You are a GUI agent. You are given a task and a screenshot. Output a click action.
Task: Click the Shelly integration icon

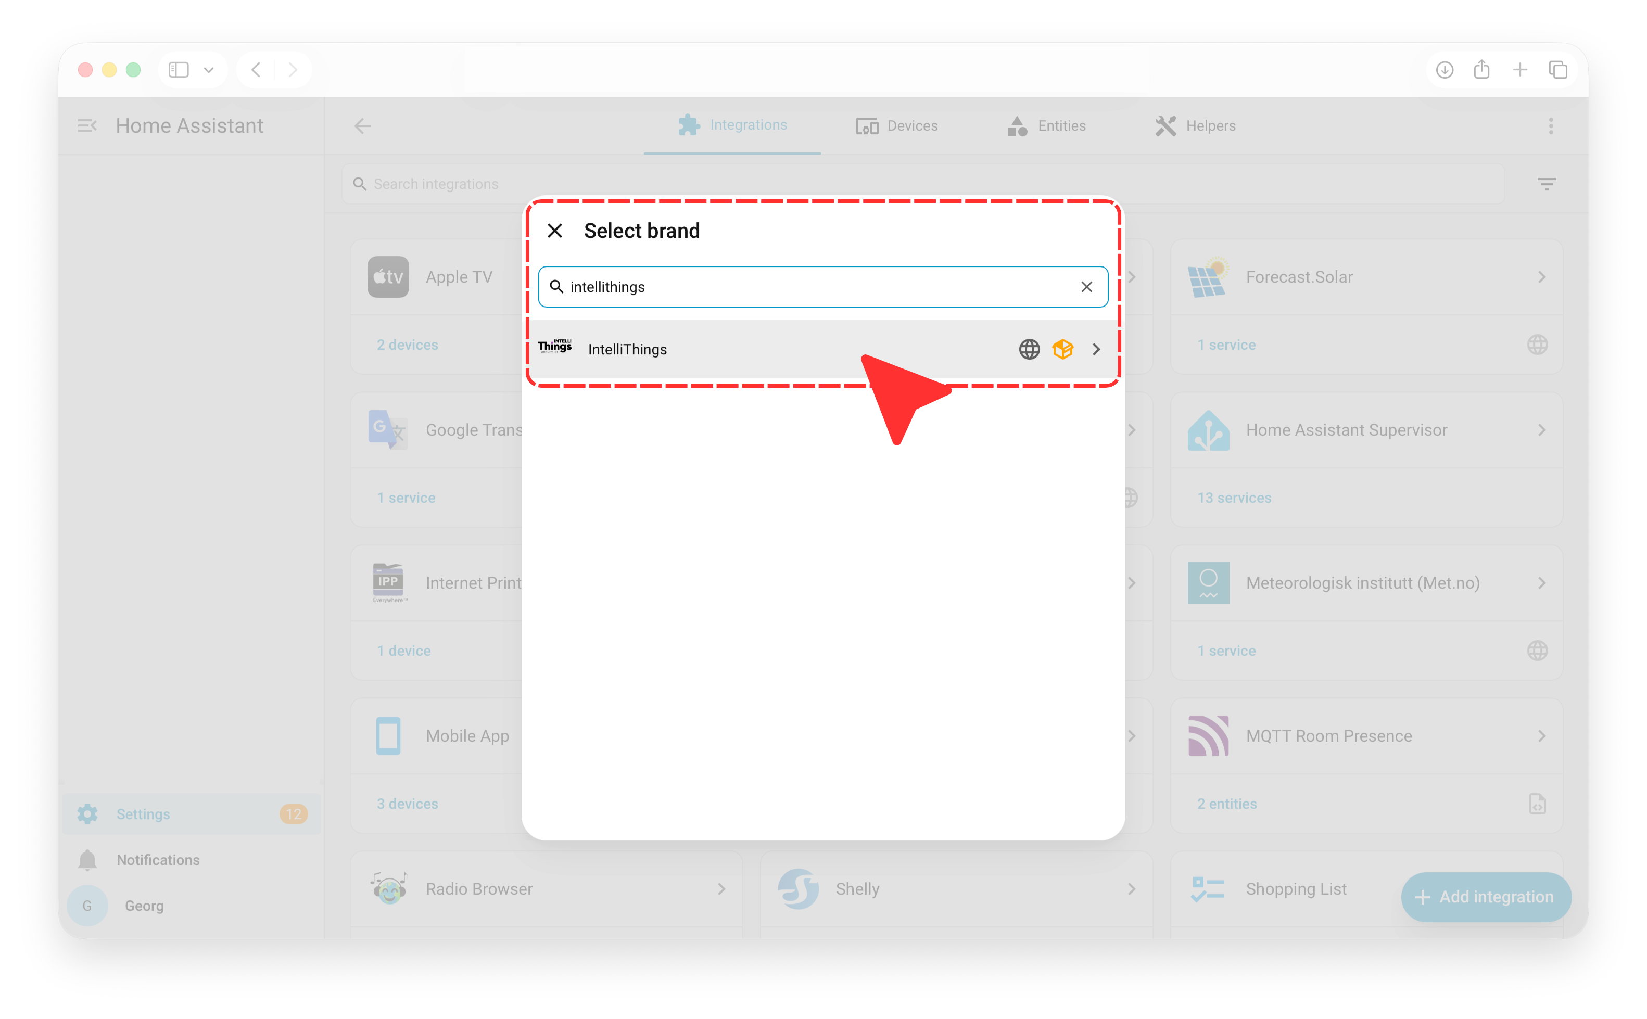tap(798, 889)
